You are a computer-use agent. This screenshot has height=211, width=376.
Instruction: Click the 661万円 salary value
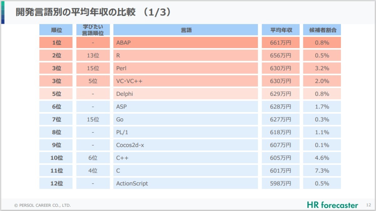point(281,42)
